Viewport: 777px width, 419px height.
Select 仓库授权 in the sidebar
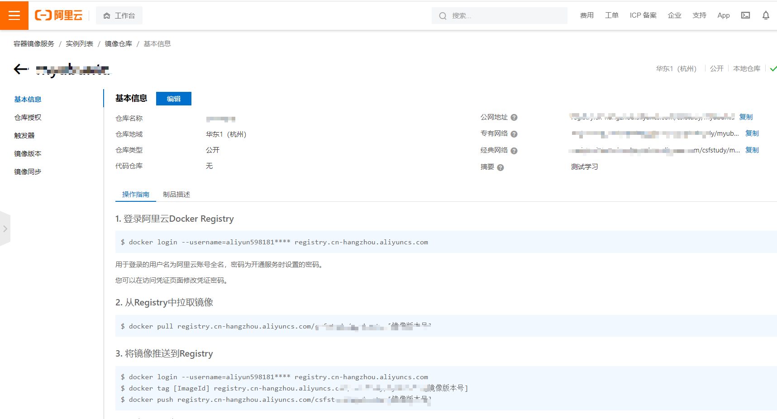tap(28, 118)
